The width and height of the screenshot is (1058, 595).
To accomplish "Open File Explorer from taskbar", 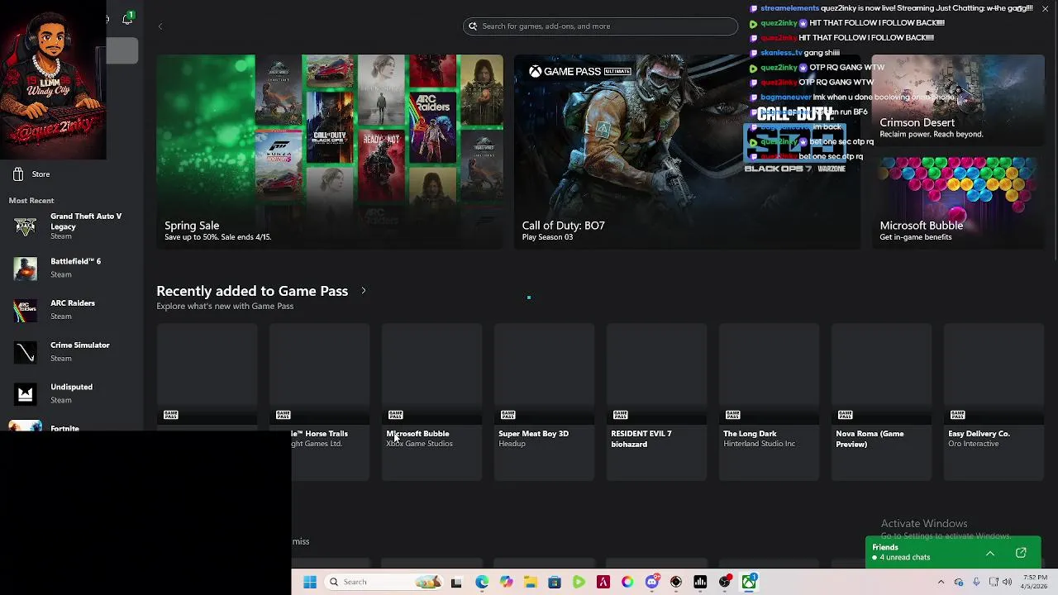I will [x=530, y=582].
